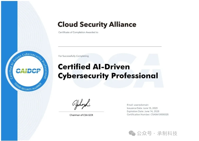199x141 pixels.
Task: Click the Certification Number CSA0610000325
Action: pyautogui.click(x=148, y=115)
